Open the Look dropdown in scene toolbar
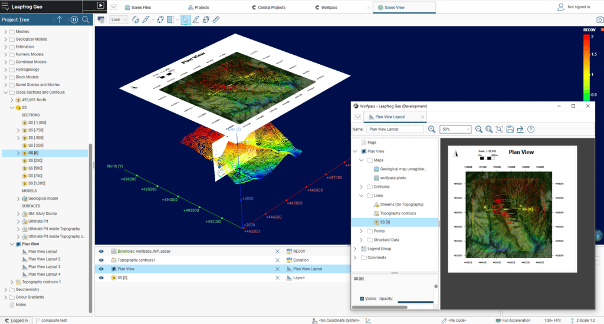This screenshot has height=324, width=604. (x=119, y=19)
